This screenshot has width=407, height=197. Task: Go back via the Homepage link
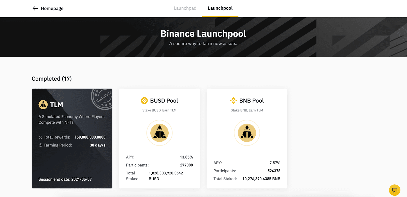tap(52, 8)
